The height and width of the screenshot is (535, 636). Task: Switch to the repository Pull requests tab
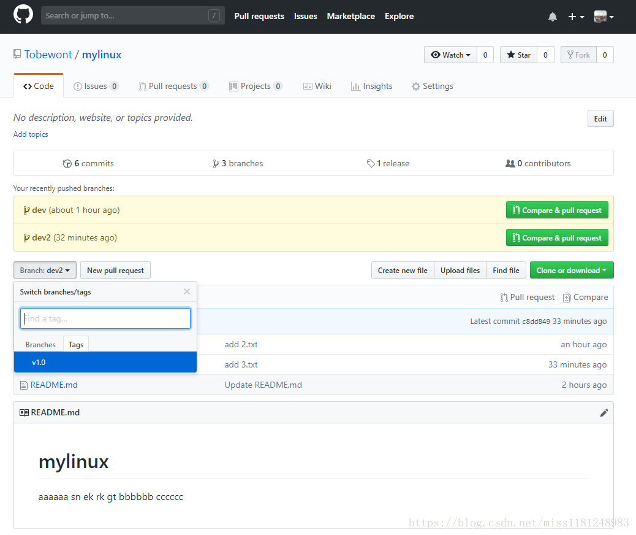coord(173,86)
